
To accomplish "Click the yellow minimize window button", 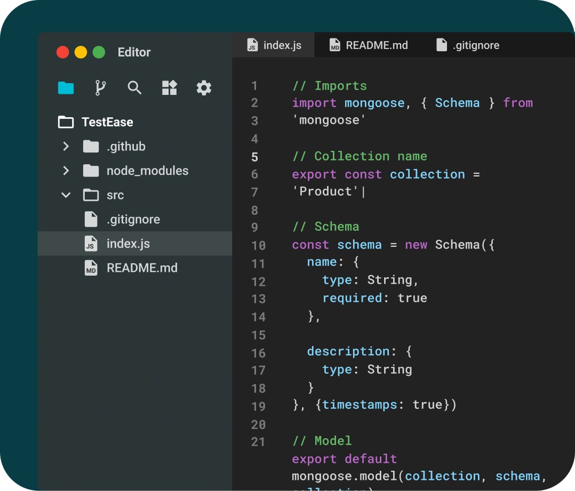I will [81, 52].
